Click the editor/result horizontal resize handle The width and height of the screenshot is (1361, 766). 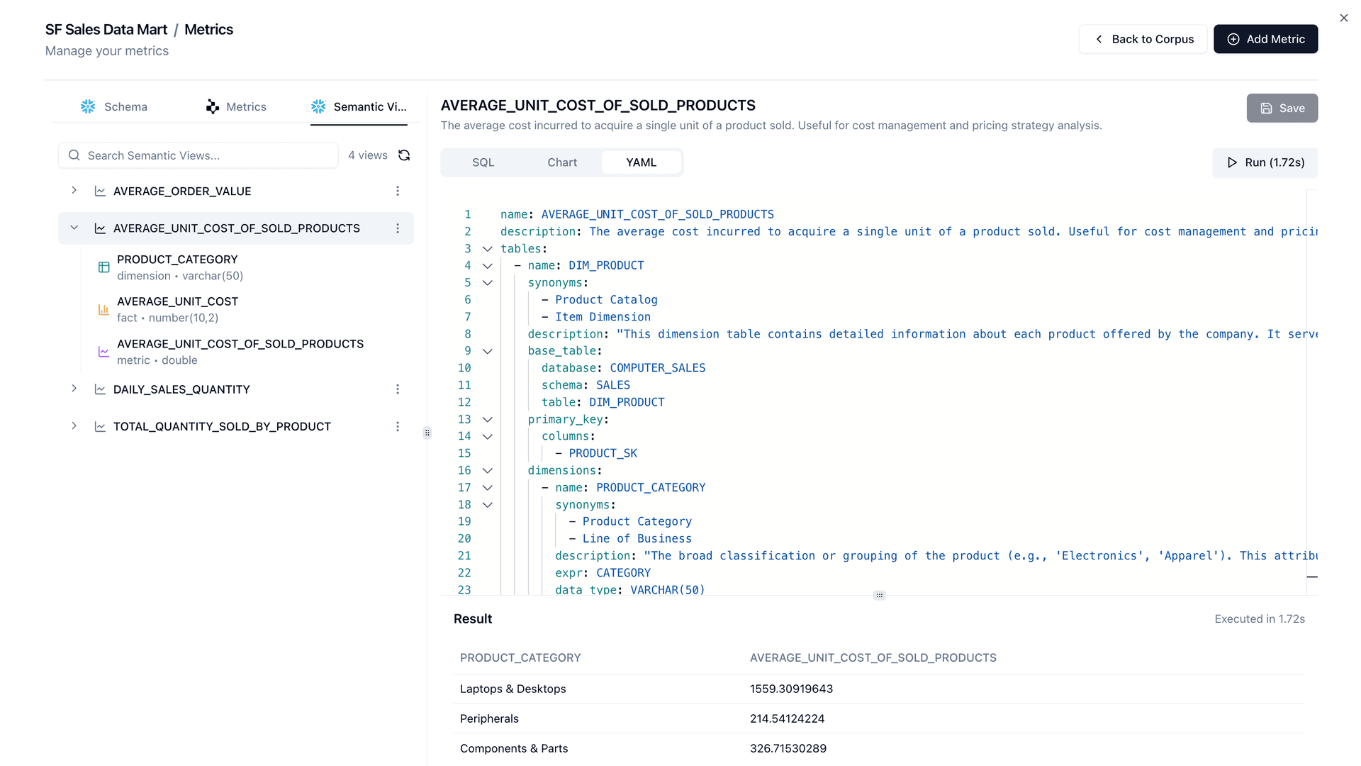879,596
